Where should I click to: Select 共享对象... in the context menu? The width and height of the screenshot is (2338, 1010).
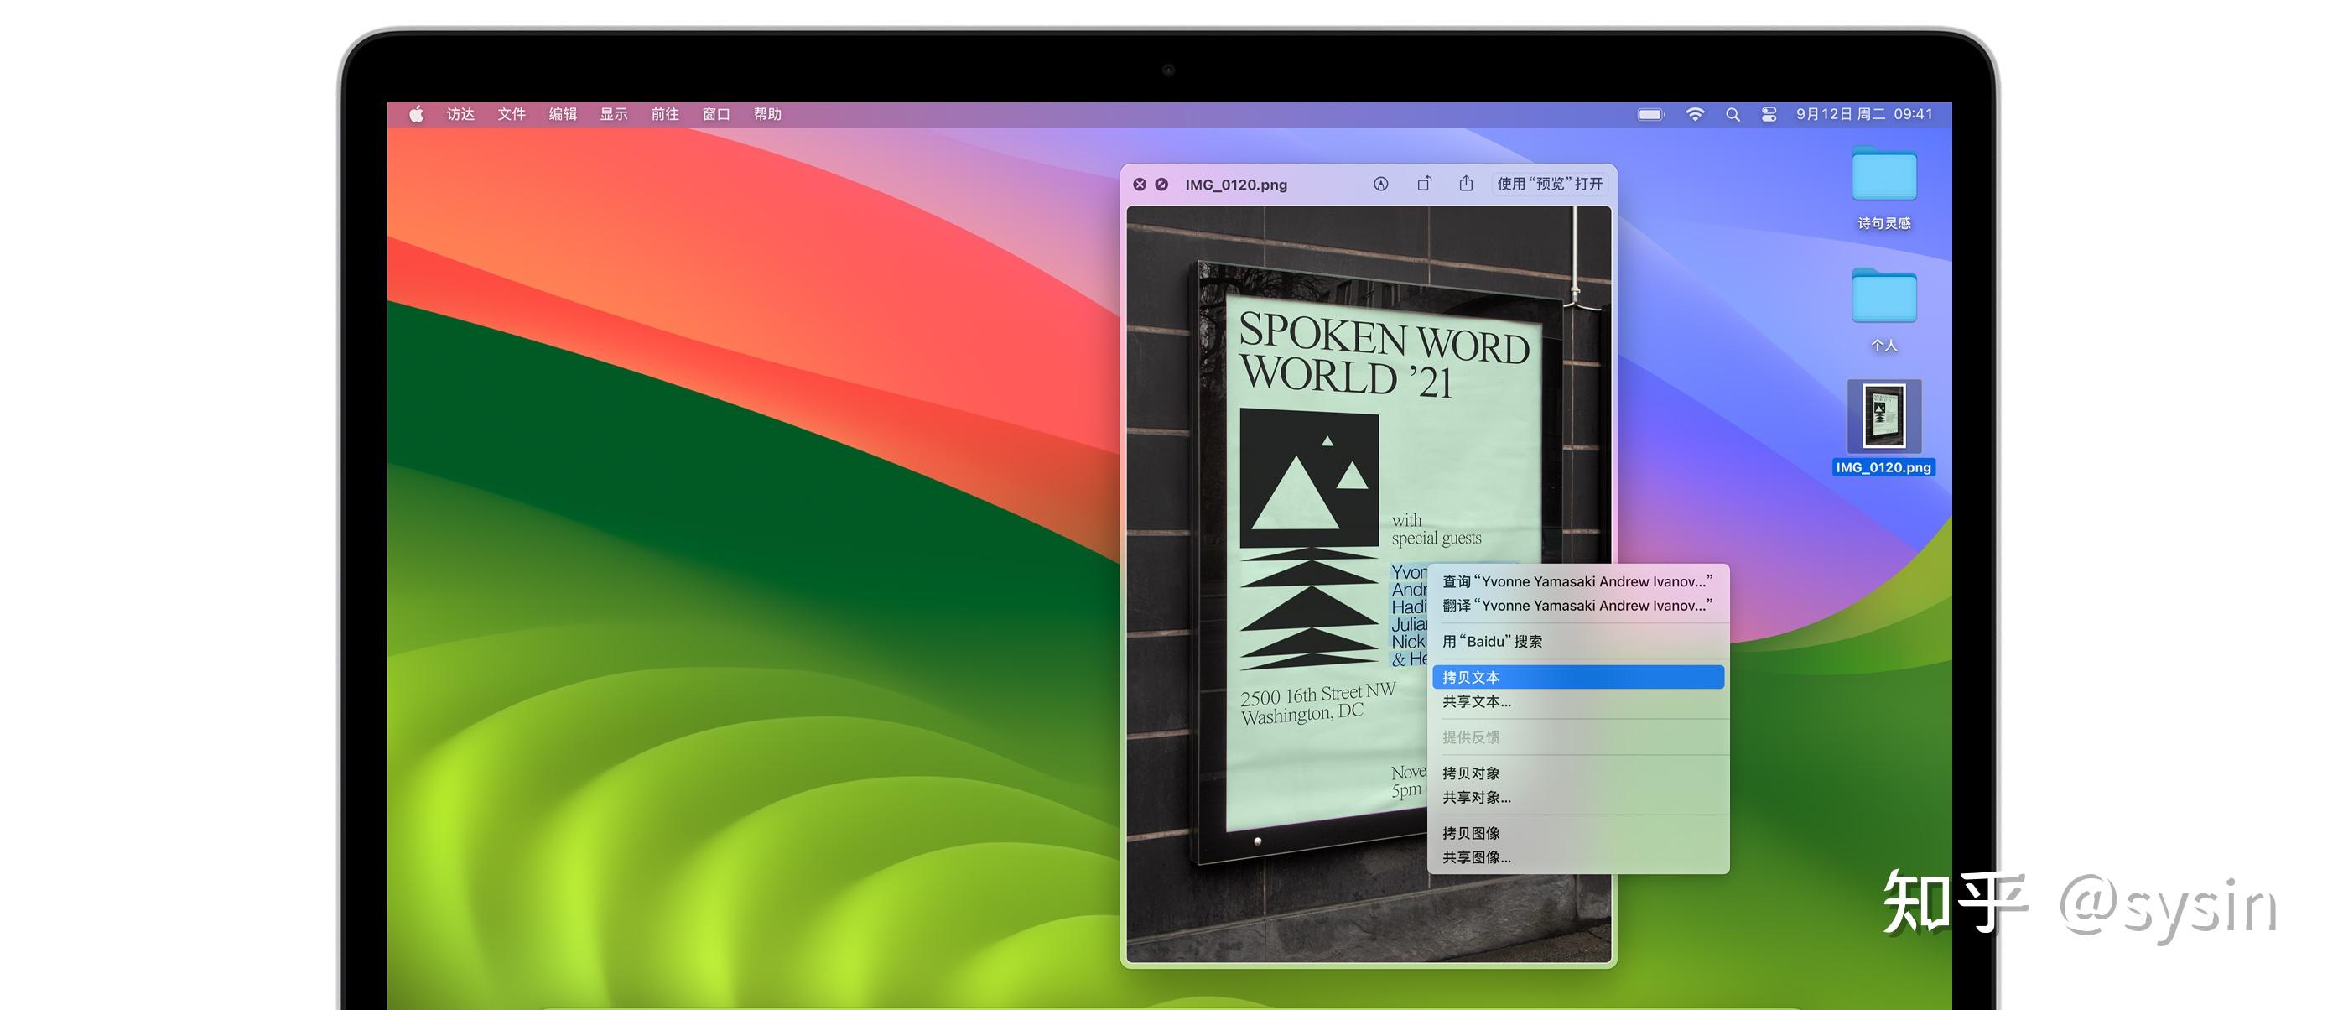[1475, 798]
